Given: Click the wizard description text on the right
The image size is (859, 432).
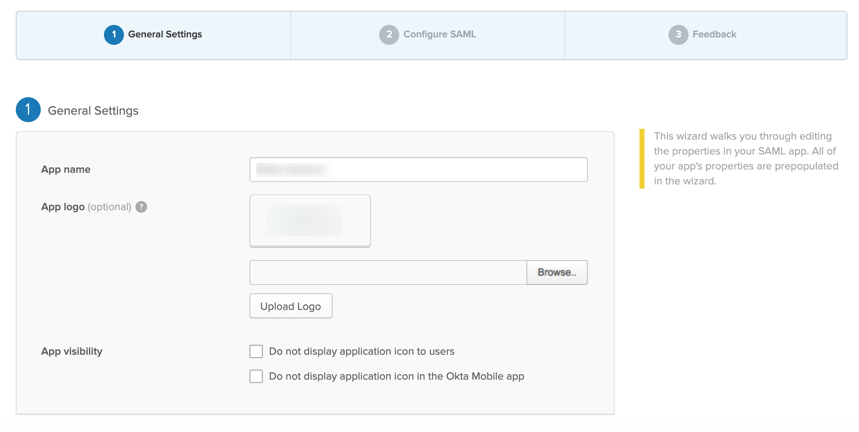Looking at the screenshot, I should pos(746,159).
